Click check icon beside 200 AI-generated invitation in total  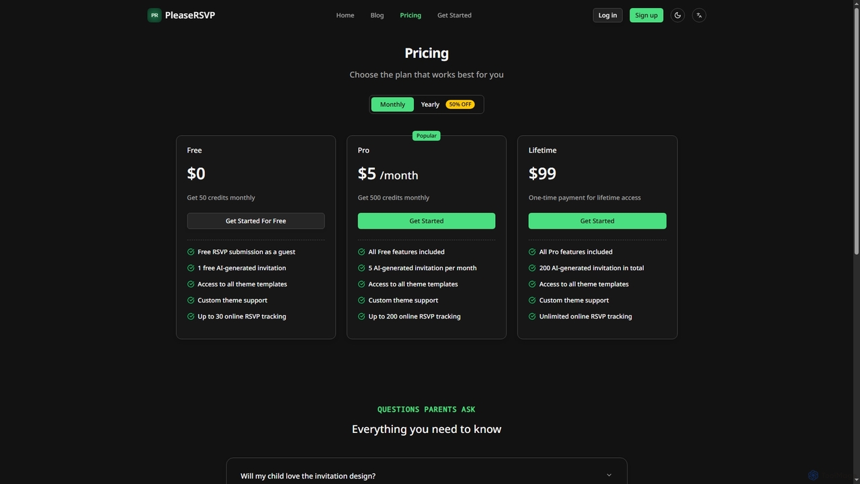[x=532, y=268]
